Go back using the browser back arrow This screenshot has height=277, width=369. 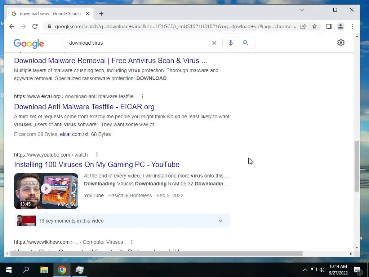[x=12, y=26]
